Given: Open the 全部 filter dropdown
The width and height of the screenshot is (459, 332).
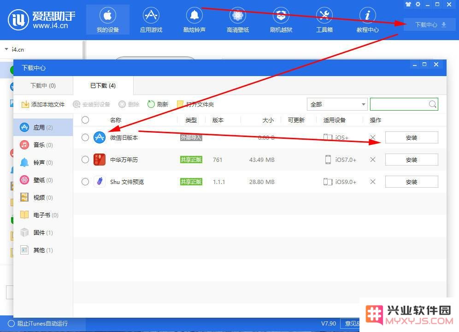Looking at the screenshot, I should point(337,104).
